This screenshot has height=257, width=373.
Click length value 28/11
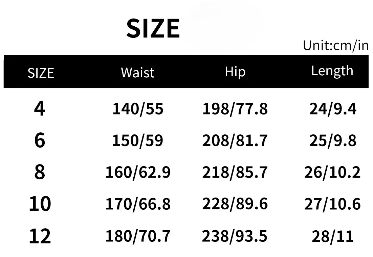(333, 236)
